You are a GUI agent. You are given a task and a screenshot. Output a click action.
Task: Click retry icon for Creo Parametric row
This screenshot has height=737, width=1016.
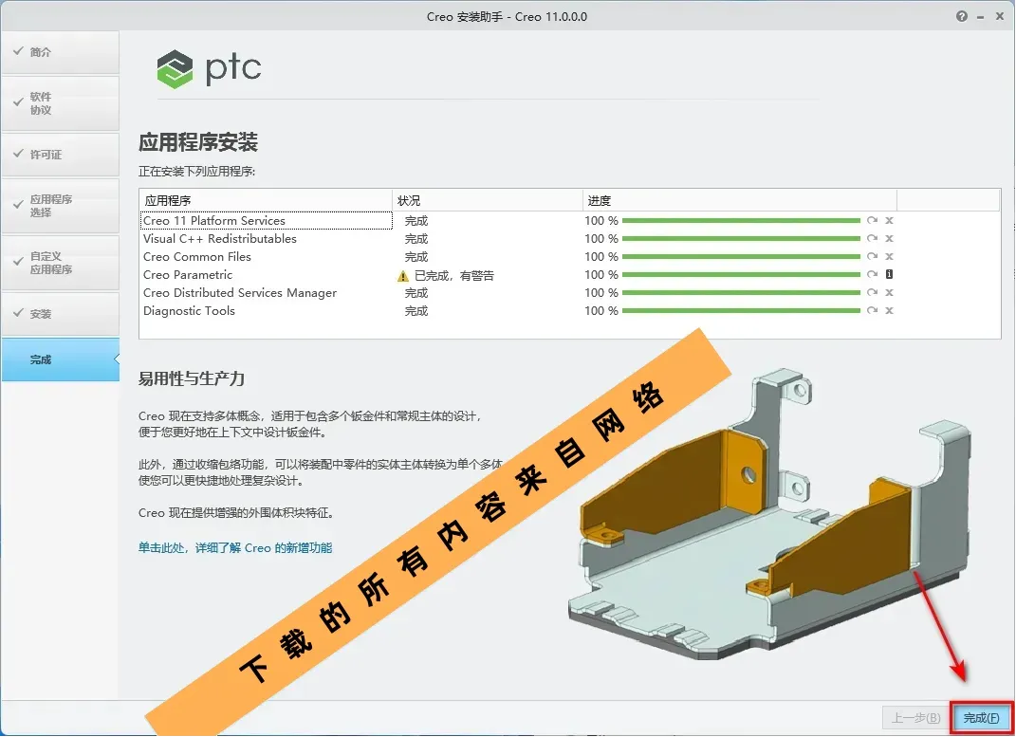tap(872, 274)
